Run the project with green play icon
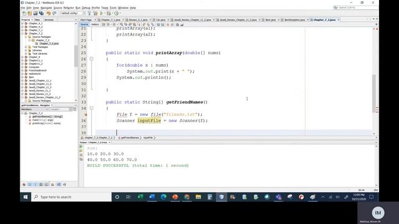 point(102,13)
